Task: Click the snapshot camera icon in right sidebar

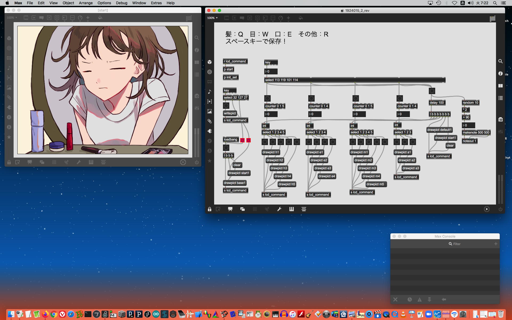Action: click(501, 119)
